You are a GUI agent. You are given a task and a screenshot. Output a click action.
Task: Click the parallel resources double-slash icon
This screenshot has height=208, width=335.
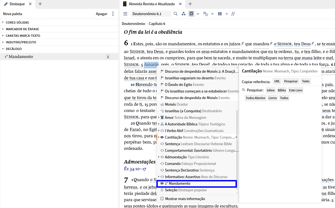coord(233,14)
